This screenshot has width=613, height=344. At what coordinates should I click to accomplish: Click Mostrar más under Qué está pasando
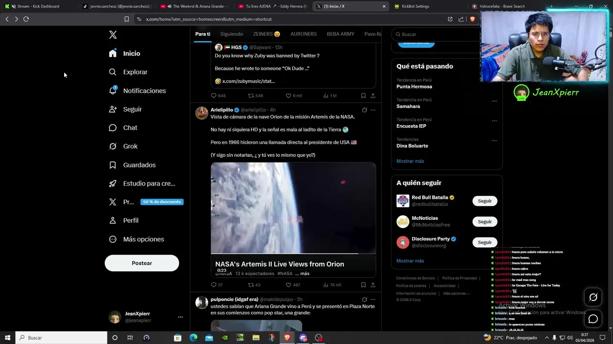(x=410, y=161)
